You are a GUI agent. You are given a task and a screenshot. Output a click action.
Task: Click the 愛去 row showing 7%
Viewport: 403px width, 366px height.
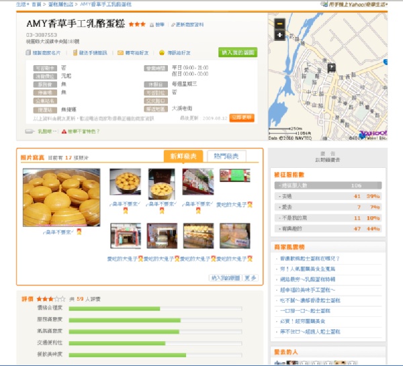(328, 207)
